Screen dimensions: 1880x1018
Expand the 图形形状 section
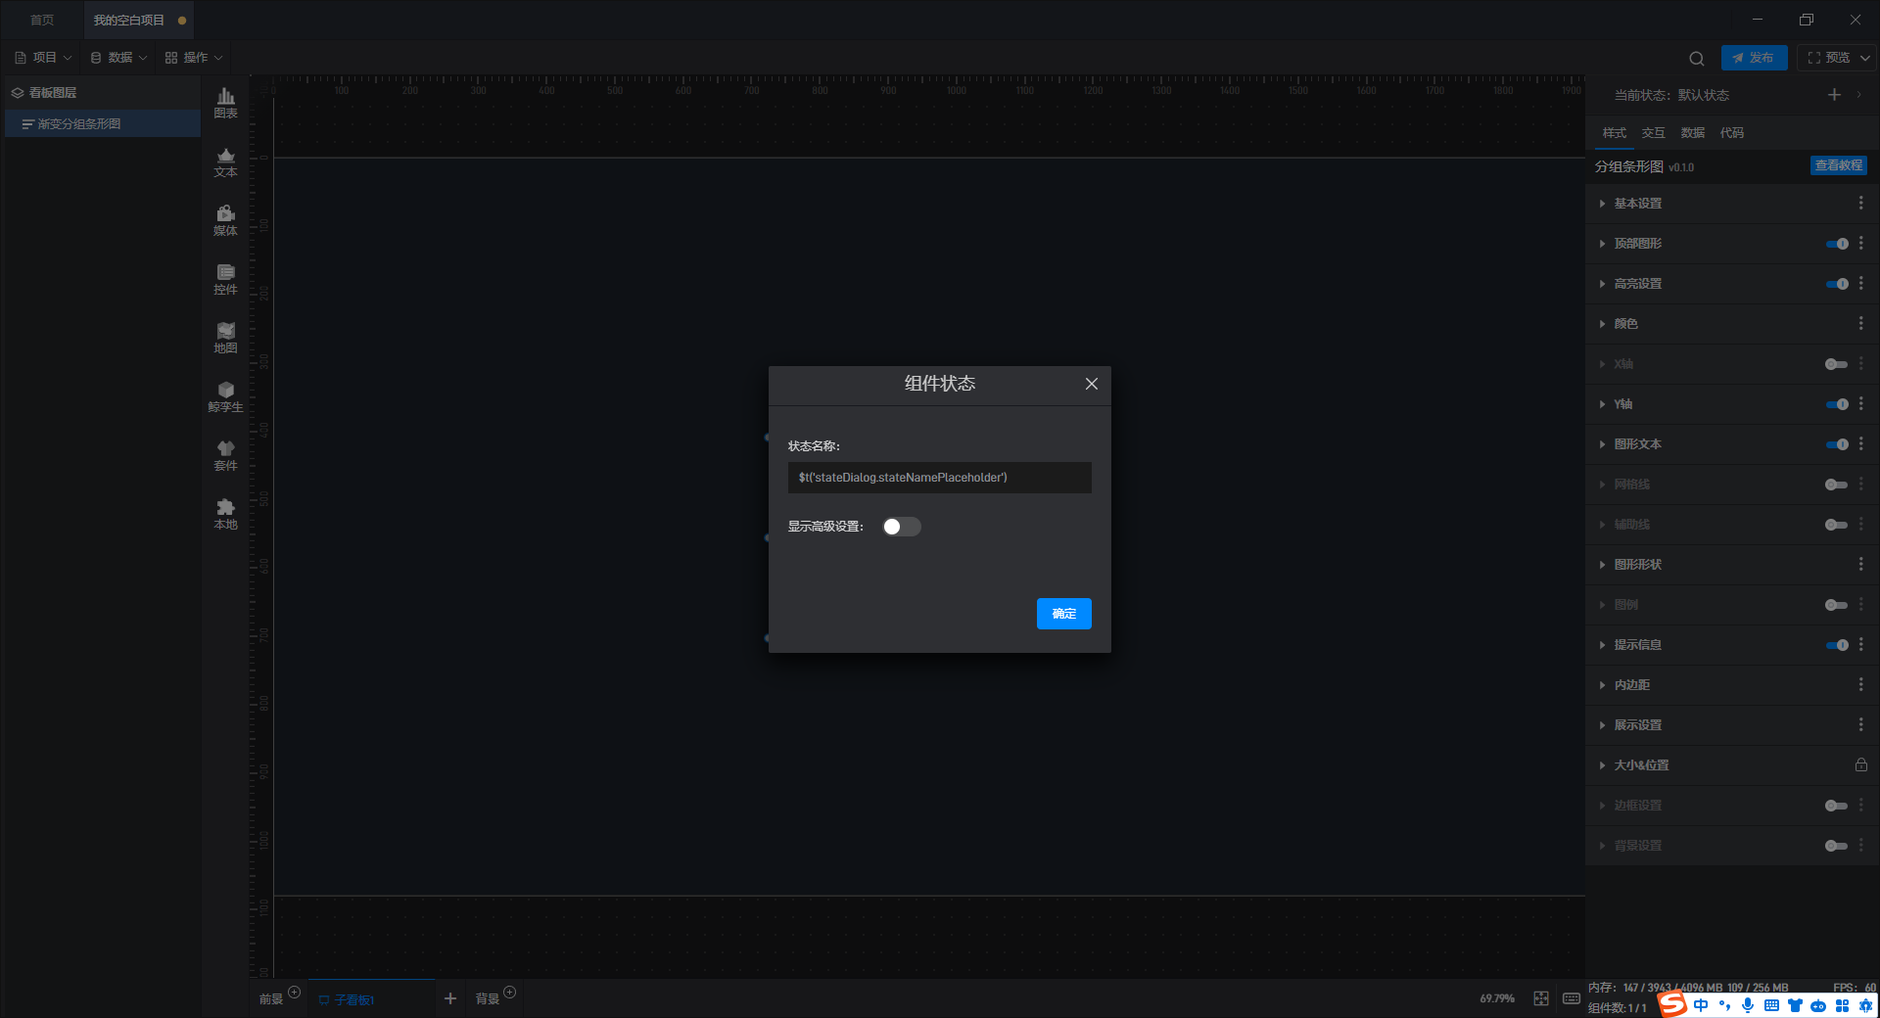1602,565
